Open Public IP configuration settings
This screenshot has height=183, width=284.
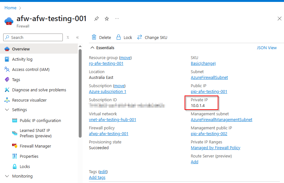coord(40,120)
